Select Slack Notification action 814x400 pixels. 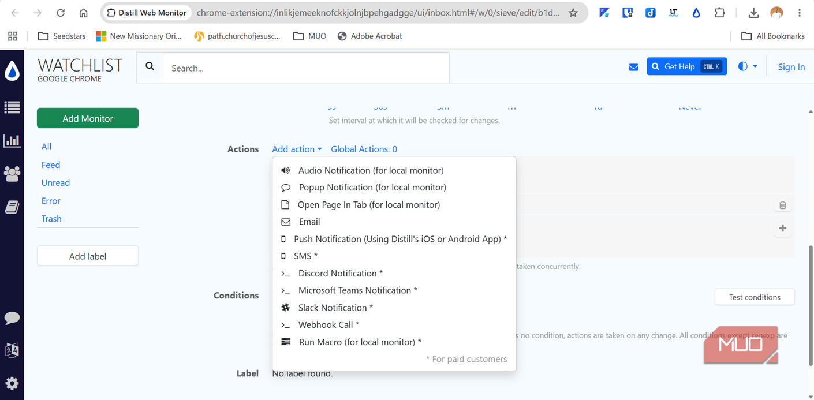pos(394,308)
